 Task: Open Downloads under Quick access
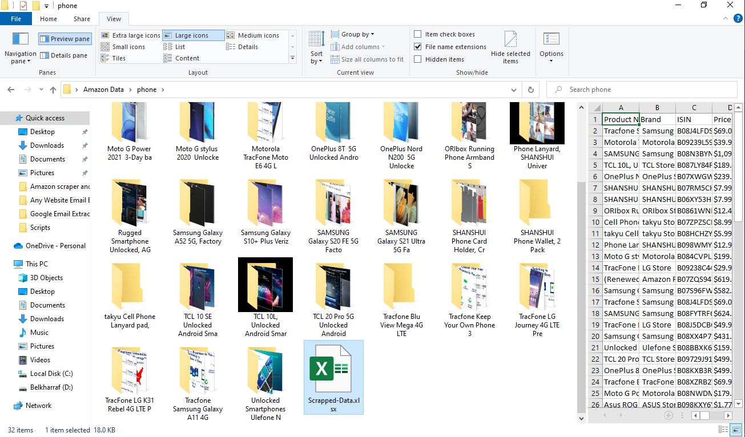tap(47, 145)
